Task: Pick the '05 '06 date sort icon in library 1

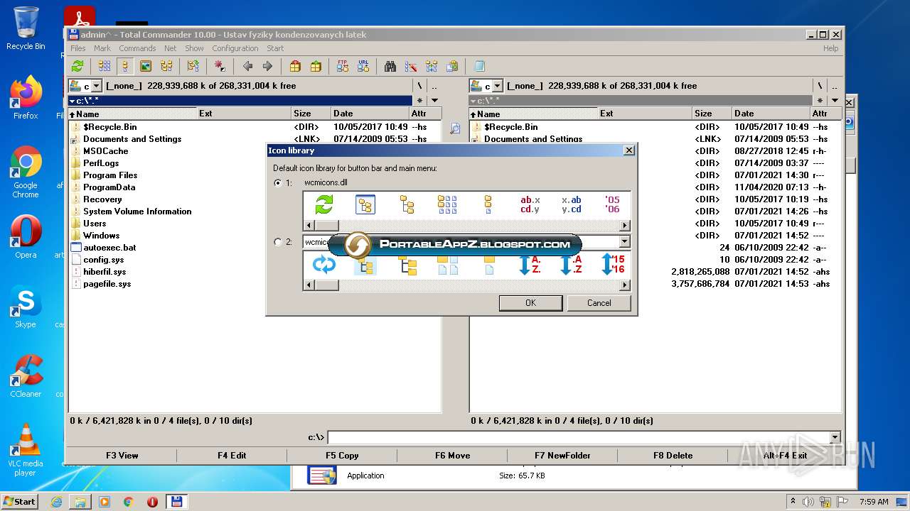Action: (x=613, y=205)
